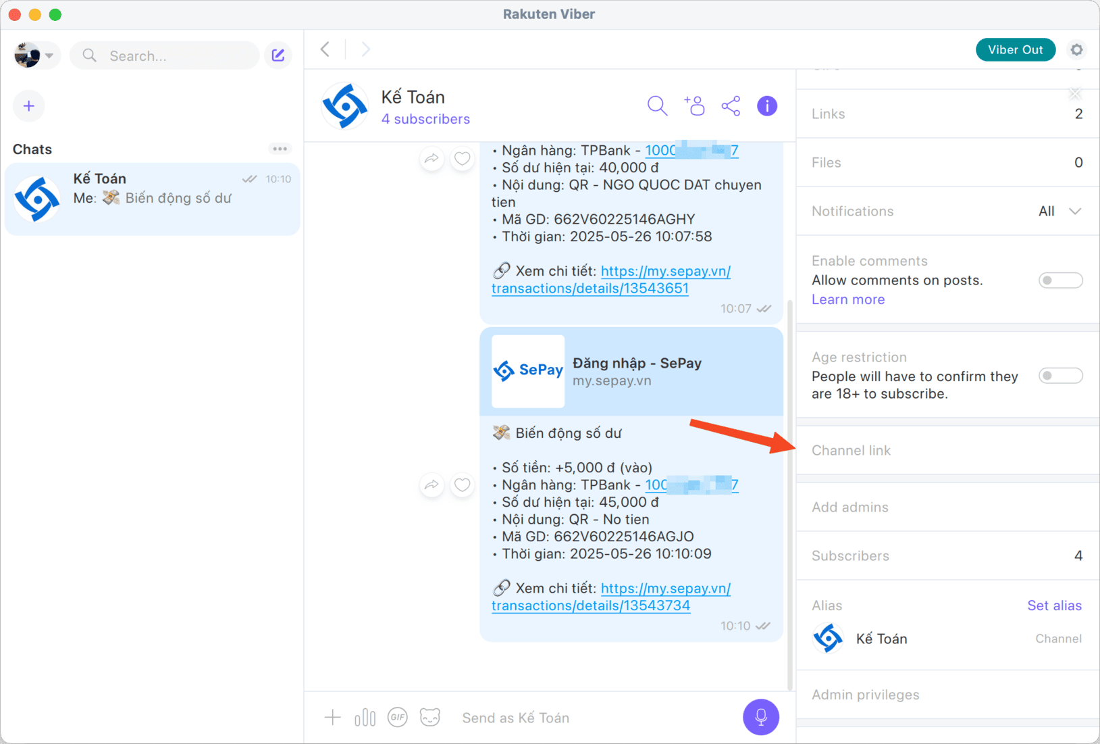1100x744 pixels.
Task: Create a poll from composer bar
Action: point(365,717)
